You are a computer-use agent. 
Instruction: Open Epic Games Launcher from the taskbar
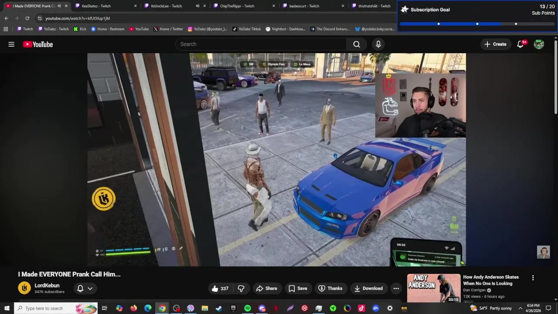point(233,308)
